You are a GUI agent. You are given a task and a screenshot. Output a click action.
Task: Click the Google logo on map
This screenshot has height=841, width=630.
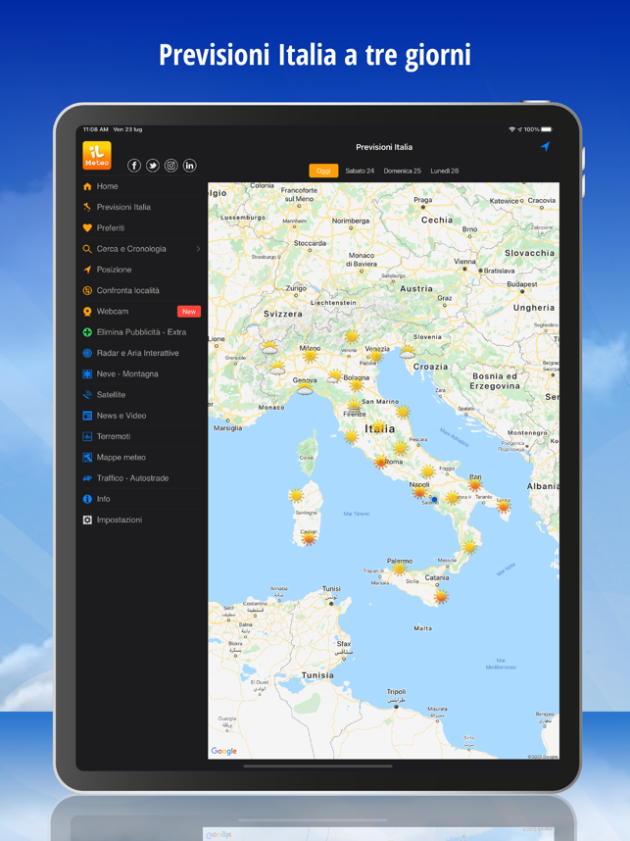click(x=224, y=751)
